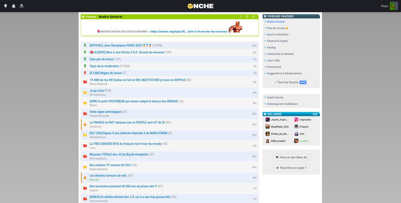Click the yellow folder icon of Je go coloc
The height and width of the screenshot is (203, 401).
click(x=85, y=92)
